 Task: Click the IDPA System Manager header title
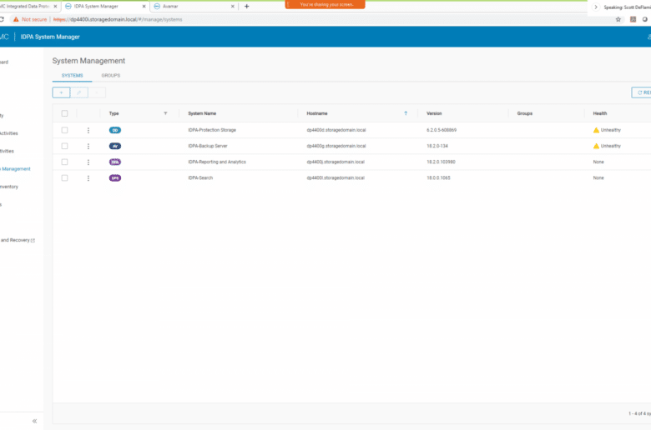click(50, 37)
